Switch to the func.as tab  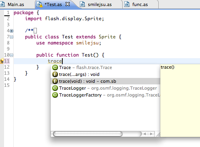pos(140,4)
